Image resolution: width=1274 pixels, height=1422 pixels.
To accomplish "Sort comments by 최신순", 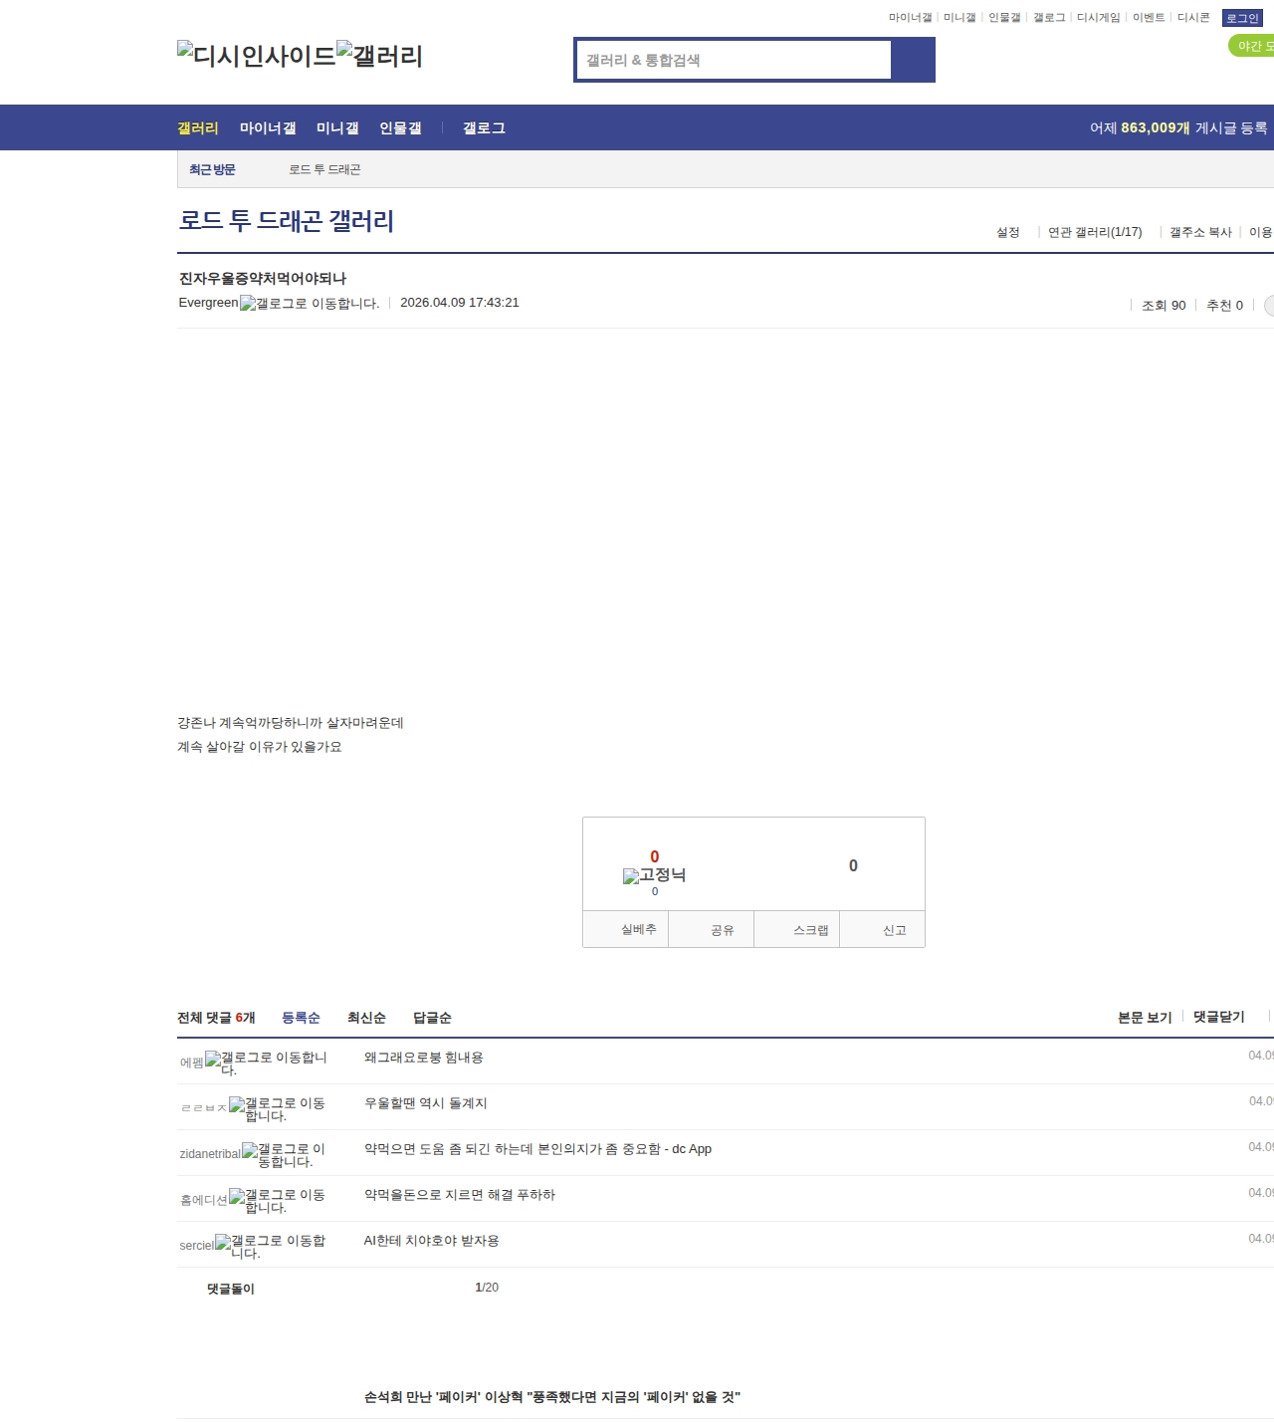I will (366, 1018).
